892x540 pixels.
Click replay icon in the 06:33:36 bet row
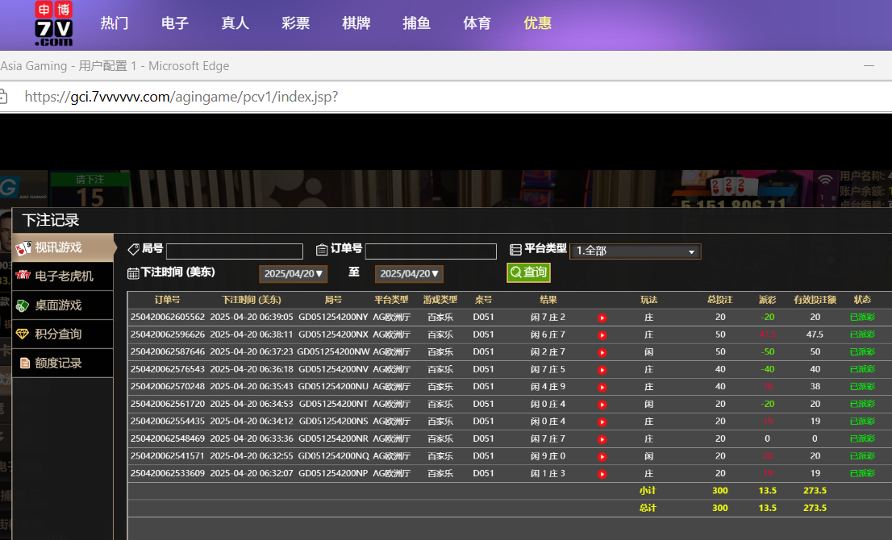pos(602,439)
